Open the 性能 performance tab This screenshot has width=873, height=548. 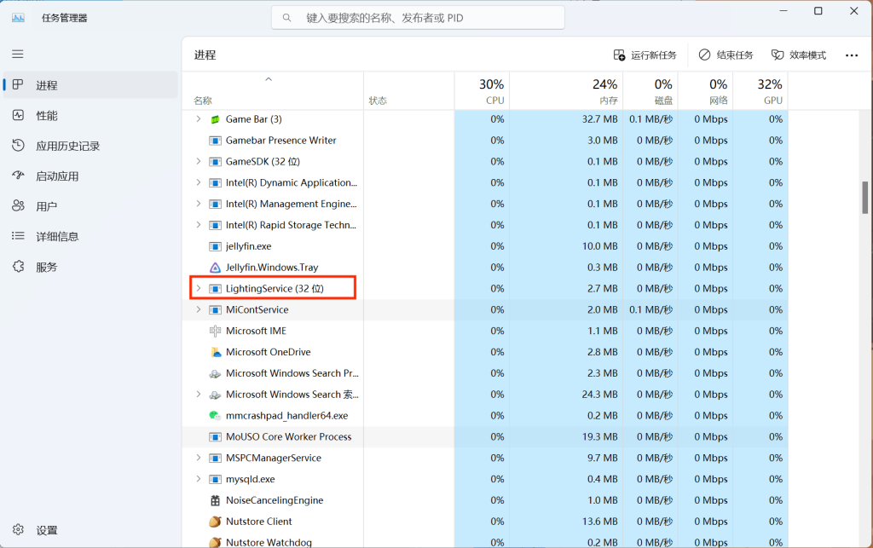tap(90, 116)
